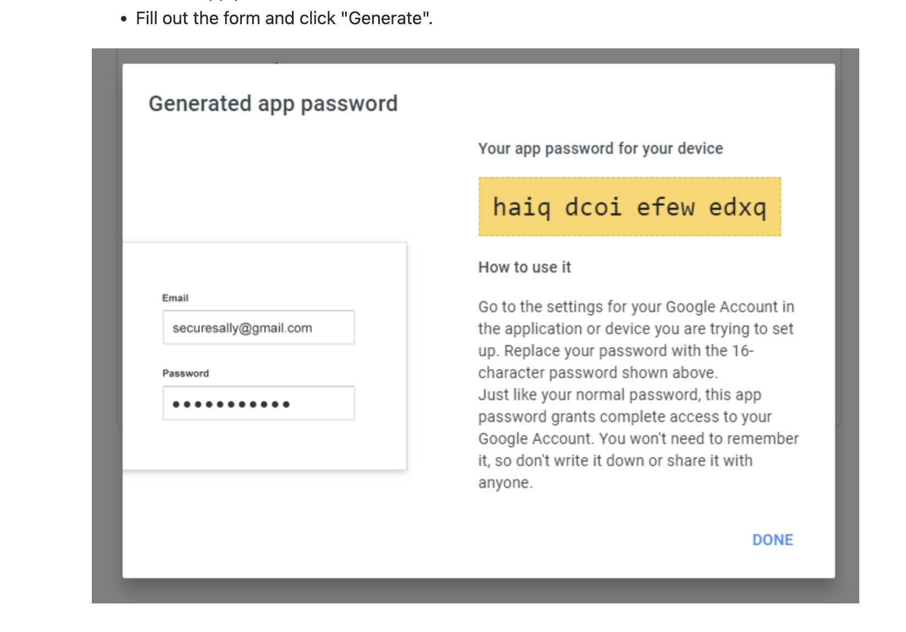Viewport: 906px width, 632px height.
Task: Click the "Your app password for your device" text
Action: coord(600,148)
